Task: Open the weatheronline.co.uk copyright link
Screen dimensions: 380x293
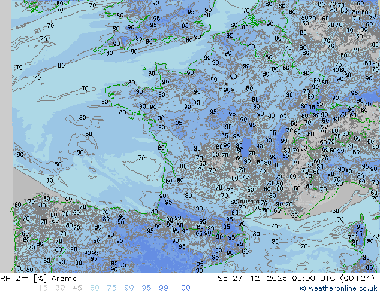Action: (338, 288)
